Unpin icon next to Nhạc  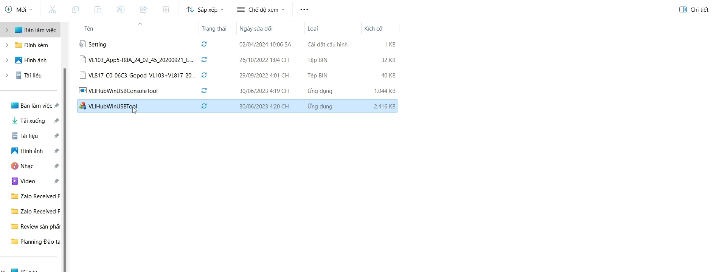coord(56,166)
